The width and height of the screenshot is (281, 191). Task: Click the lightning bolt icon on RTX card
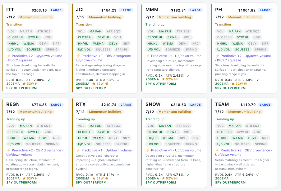click(78, 150)
